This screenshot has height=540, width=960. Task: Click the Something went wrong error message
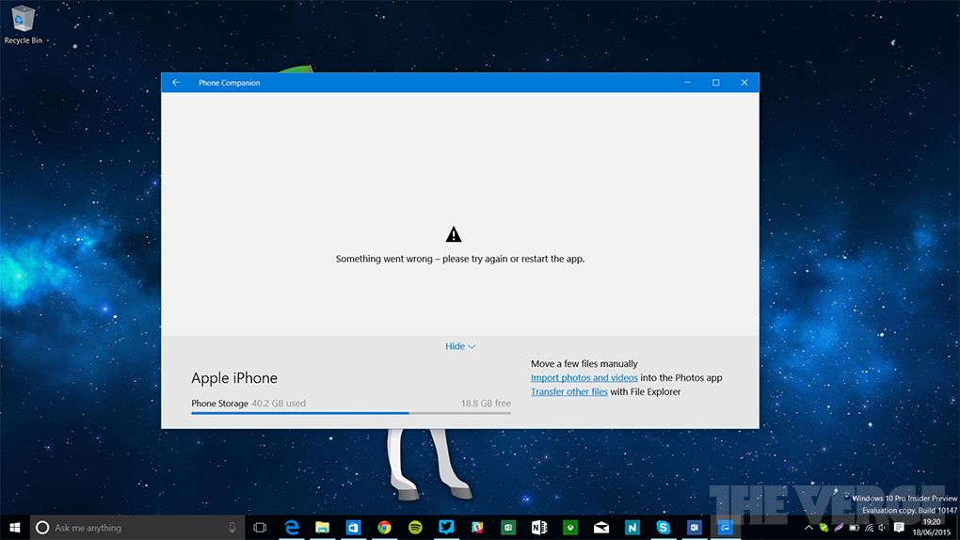tap(460, 259)
